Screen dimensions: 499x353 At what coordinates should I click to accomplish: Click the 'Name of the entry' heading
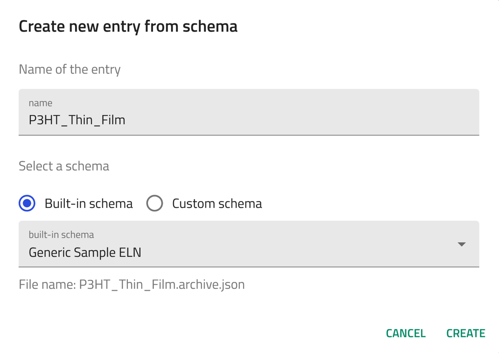pos(70,69)
